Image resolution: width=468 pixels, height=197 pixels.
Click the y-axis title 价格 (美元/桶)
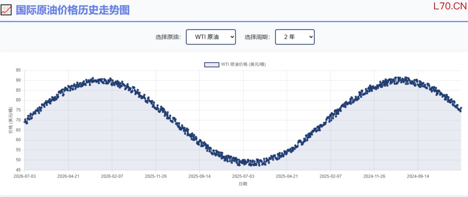[11, 120]
